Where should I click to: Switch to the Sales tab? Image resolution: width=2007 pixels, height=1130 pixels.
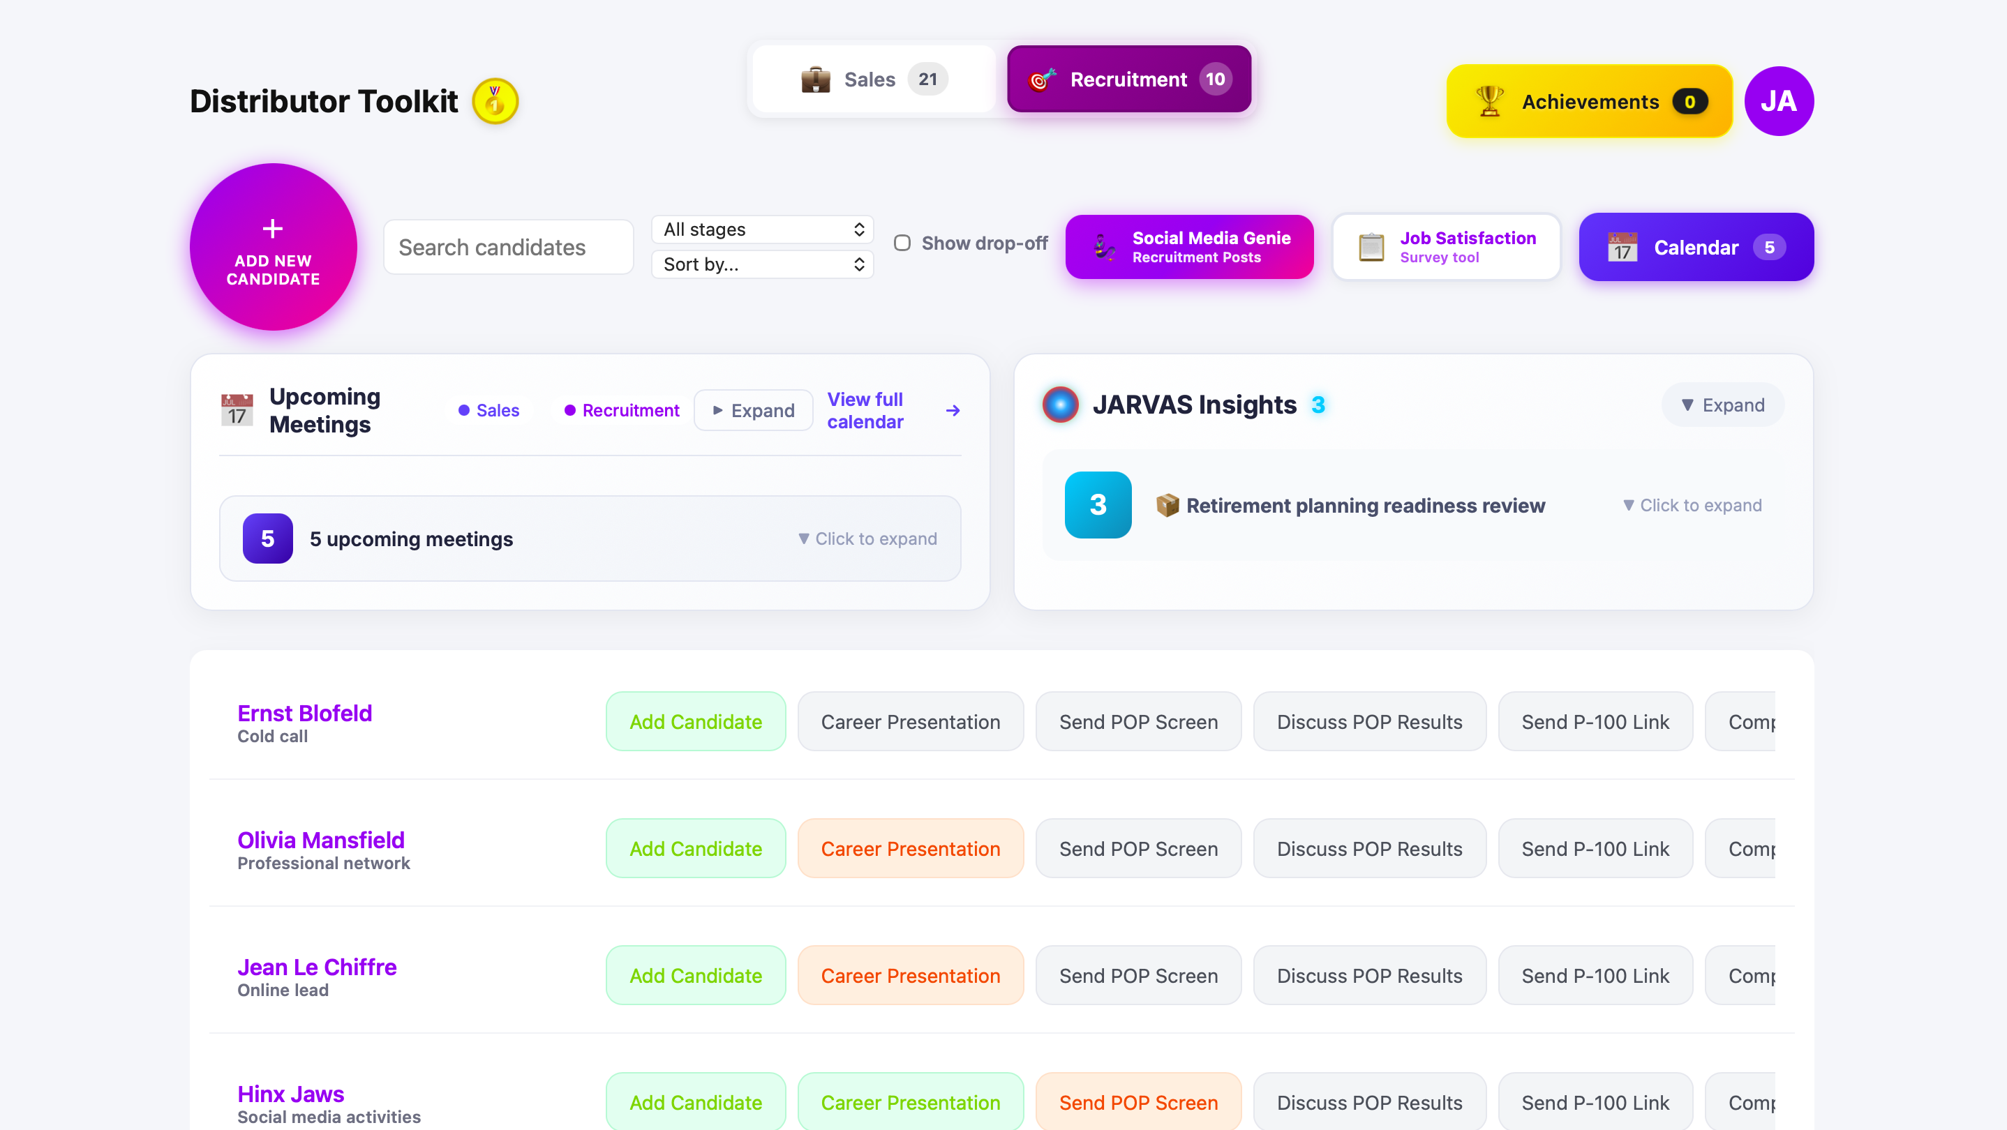(x=870, y=79)
